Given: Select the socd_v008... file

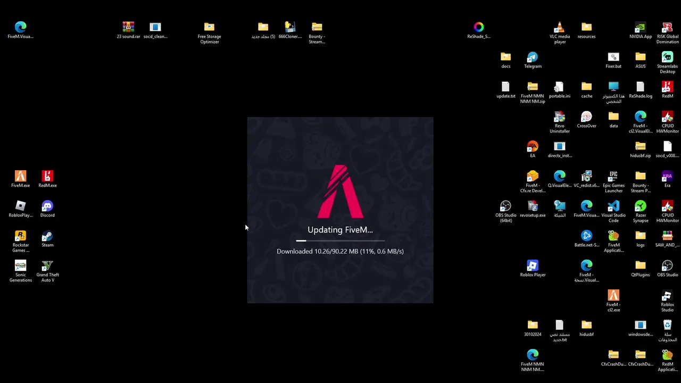Looking at the screenshot, I should click(x=668, y=149).
